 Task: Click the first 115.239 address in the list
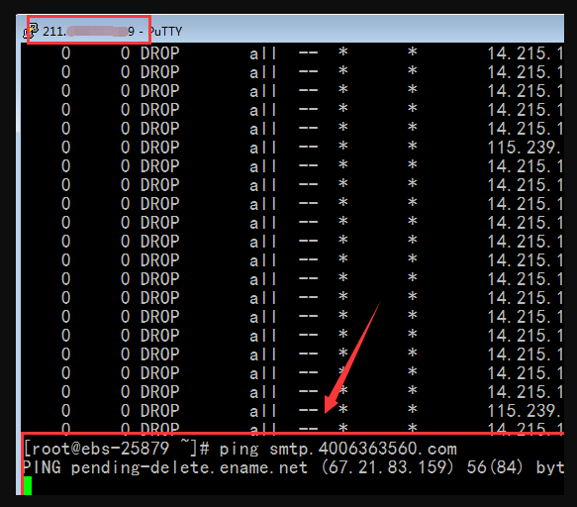(x=524, y=148)
